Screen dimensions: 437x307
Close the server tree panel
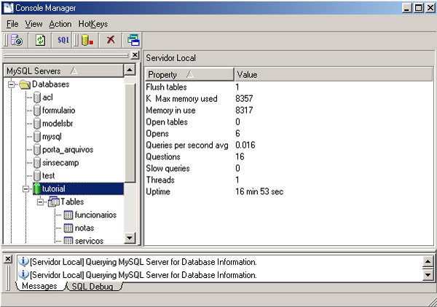(x=135, y=55)
